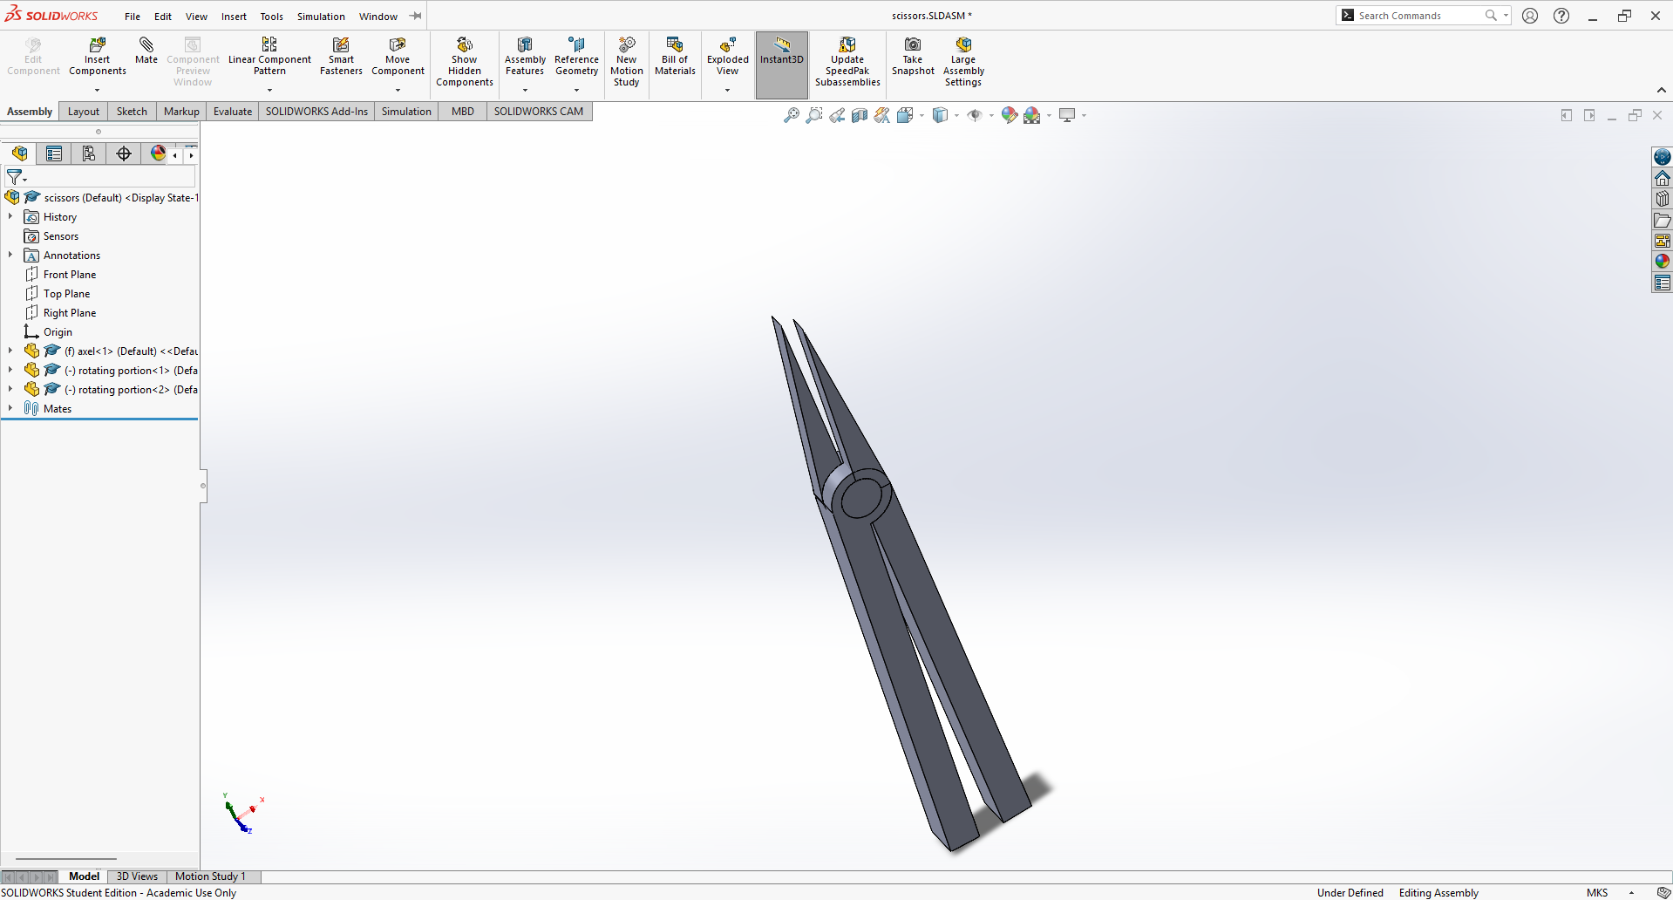Open Bill of Materials
Viewport: 1673px width, 900px height.
tap(675, 57)
